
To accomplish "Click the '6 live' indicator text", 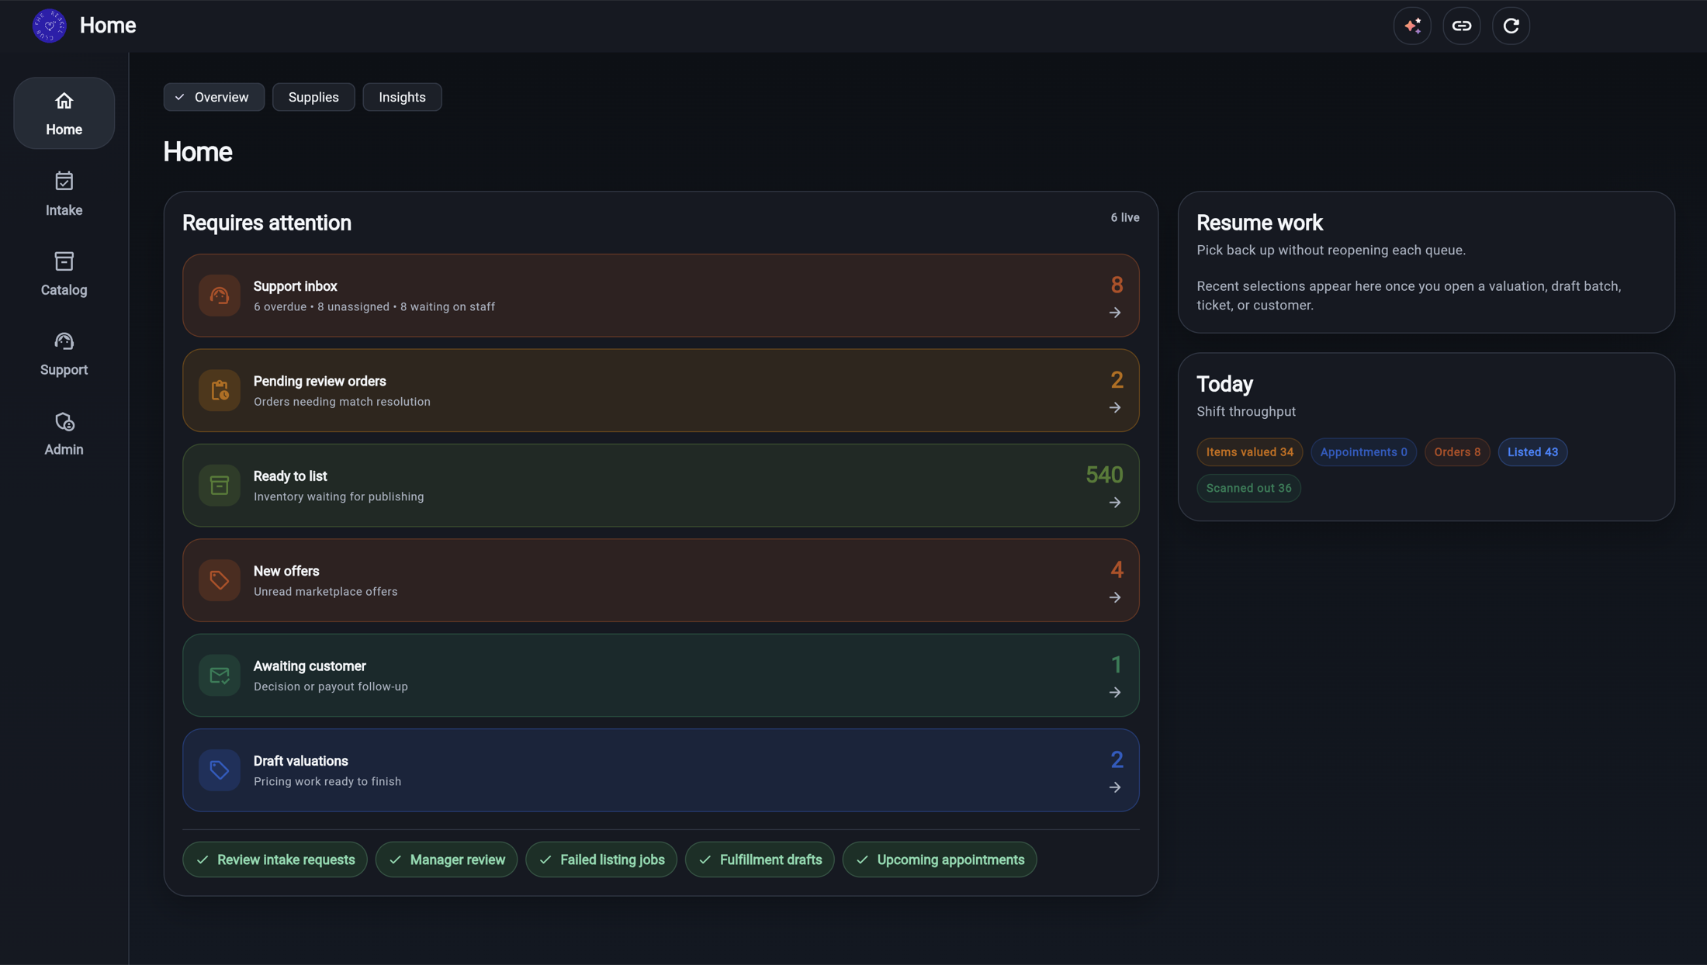I will (x=1124, y=218).
